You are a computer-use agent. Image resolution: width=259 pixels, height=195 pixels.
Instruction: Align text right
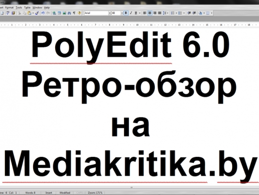155,13
